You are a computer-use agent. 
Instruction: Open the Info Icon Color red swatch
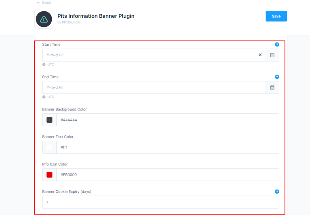pyautogui.click(x=49, y=175)
